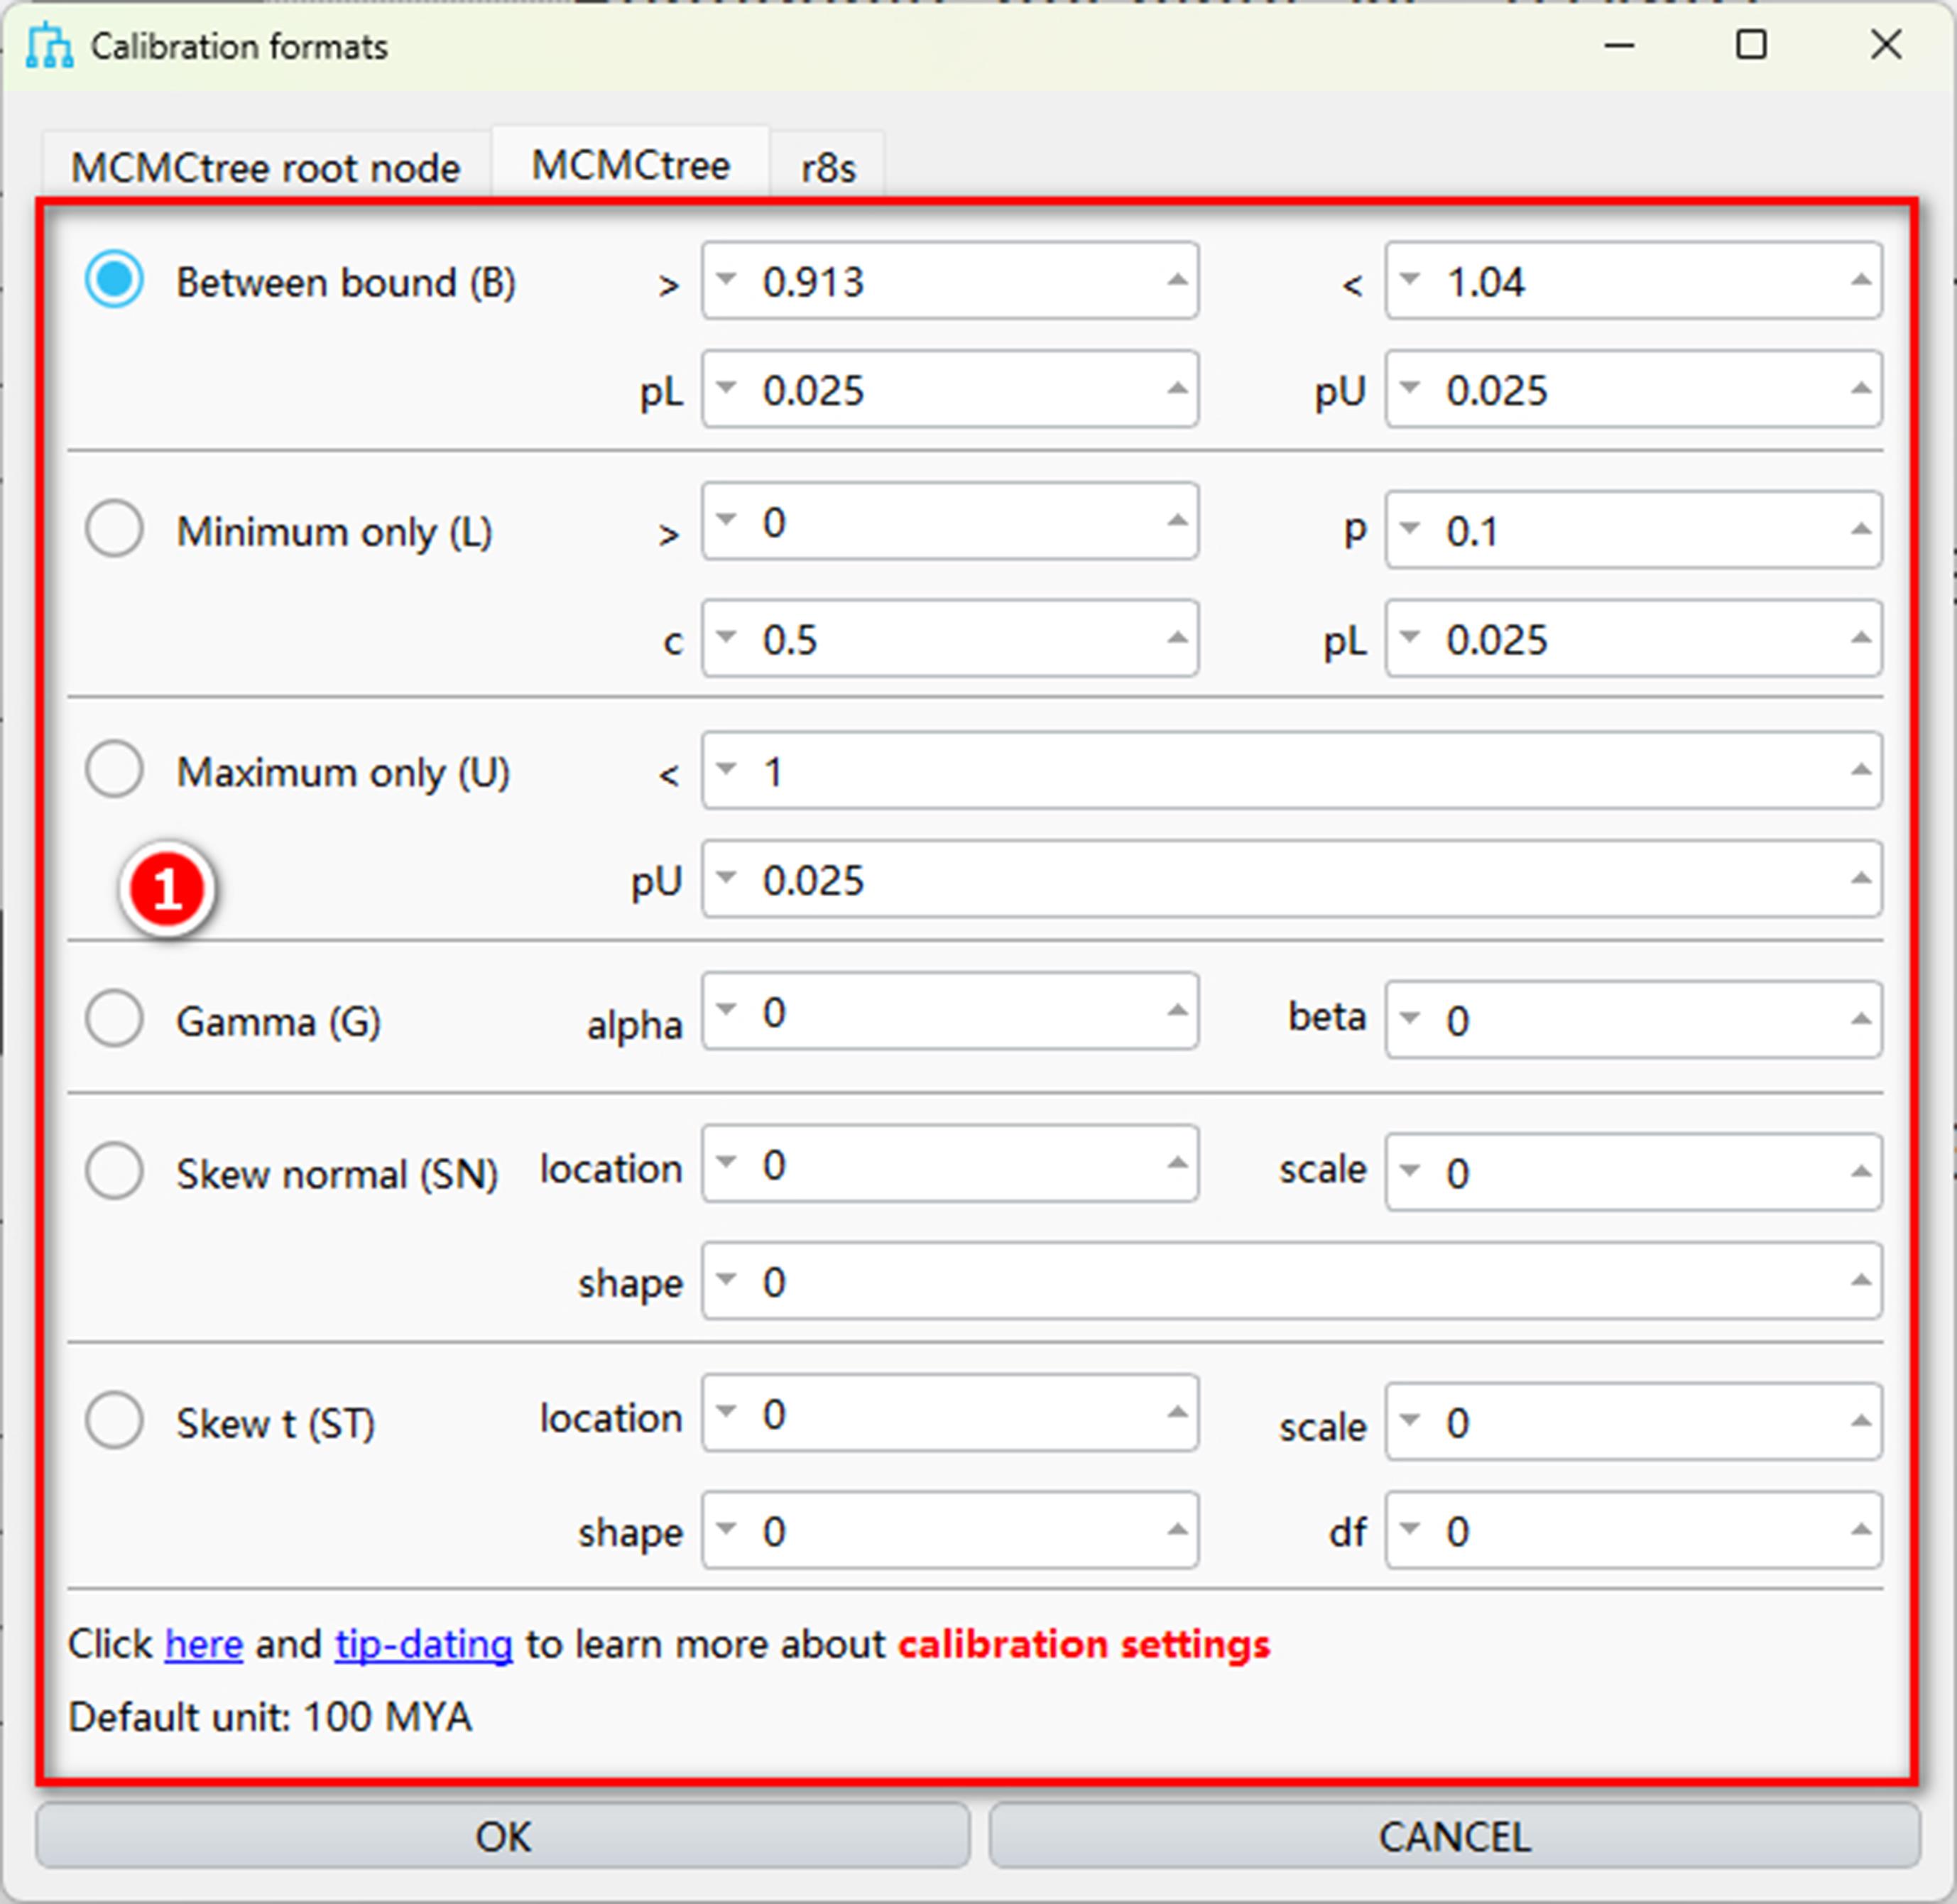Decrease the Skew t df value
Image resolution: width=1957 pixels, height=1904 pixels.
(1410, 1528)
